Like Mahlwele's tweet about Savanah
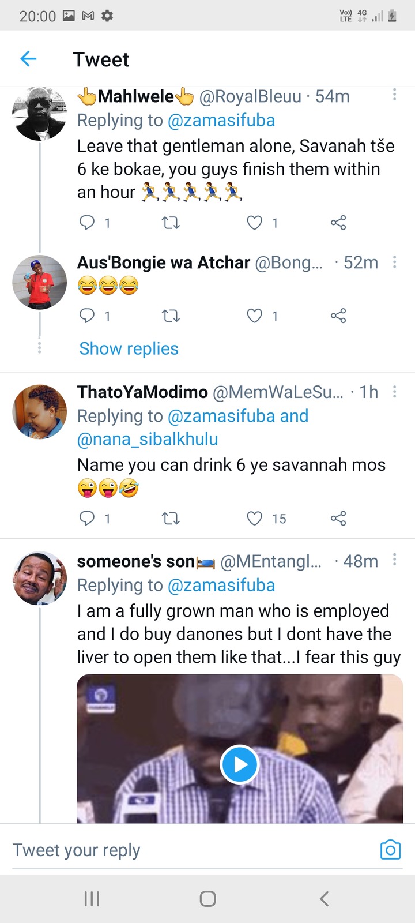 pos(255,223)
